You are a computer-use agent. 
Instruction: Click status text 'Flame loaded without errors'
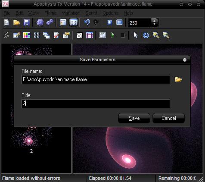click(x=31, y=178)
